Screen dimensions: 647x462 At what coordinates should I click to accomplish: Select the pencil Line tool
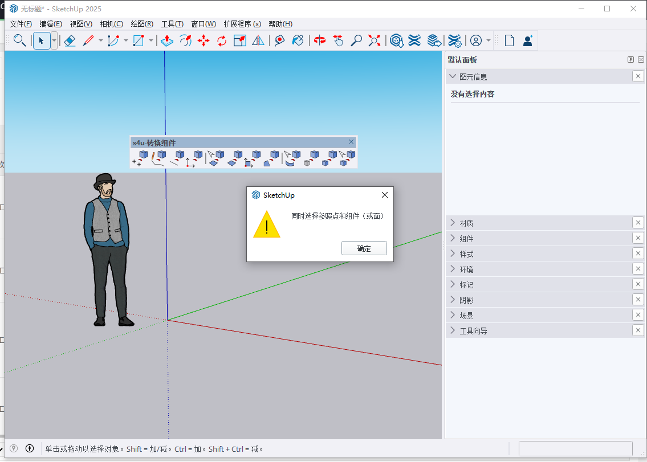pyautogui.click(x=88, y=40)
